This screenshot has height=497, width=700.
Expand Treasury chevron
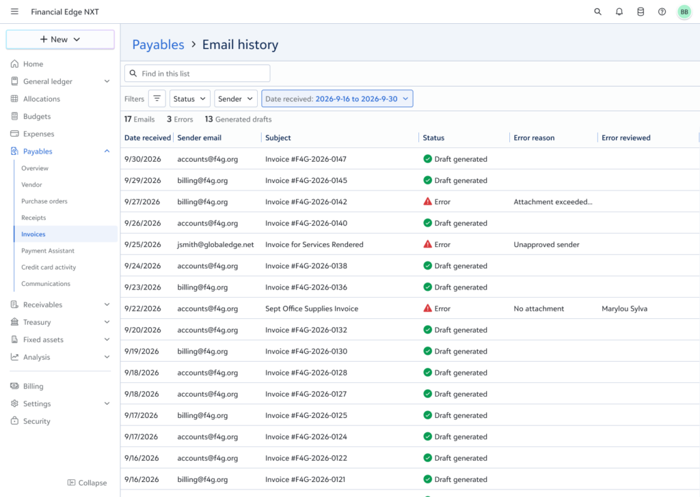[107, 322]
